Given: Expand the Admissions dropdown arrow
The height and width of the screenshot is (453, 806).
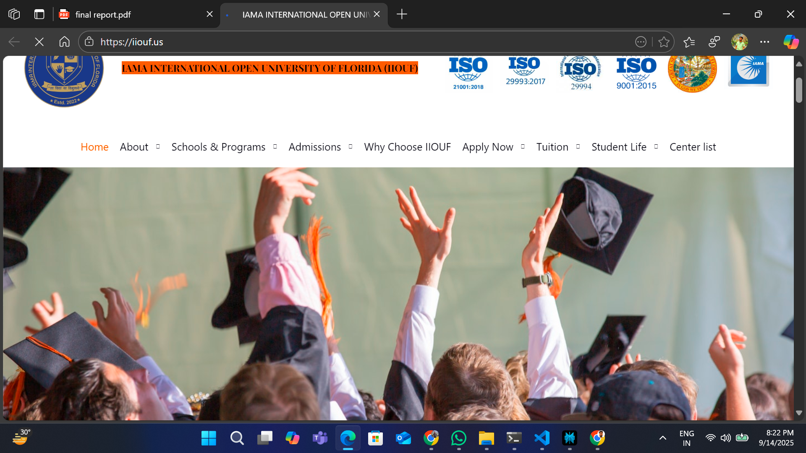Looking at the screenshot, I should pos(351,146).
